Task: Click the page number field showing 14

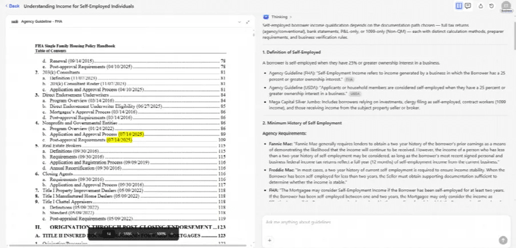Action: pyautogui.click(x=109, y=234)
